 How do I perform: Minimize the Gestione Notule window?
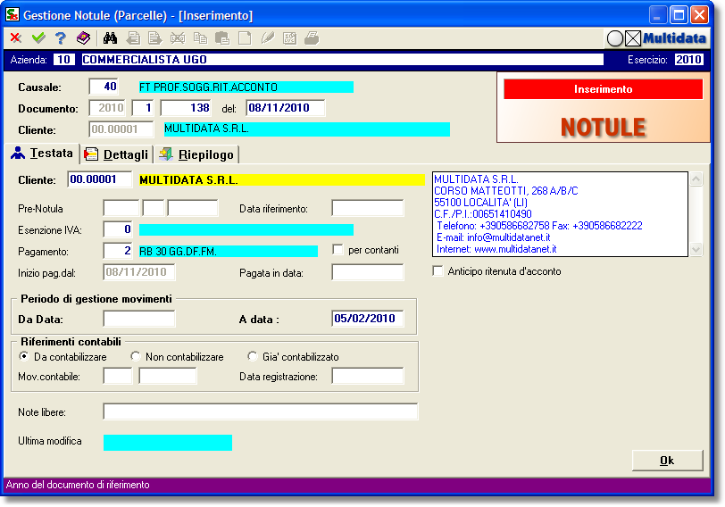pos(657,15)
